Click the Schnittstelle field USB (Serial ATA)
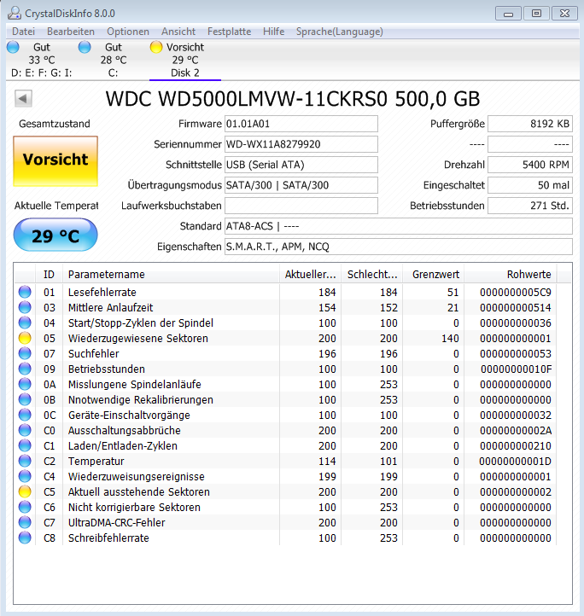This screenshot has height=616, width=584. [301, 165]
